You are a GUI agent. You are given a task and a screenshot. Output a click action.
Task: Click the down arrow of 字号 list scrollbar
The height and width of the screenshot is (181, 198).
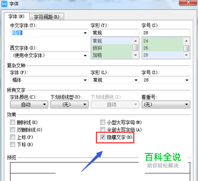[187, 55]
